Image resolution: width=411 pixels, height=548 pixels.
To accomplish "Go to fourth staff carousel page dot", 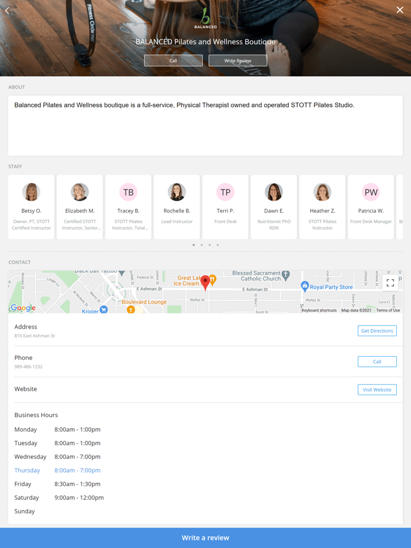I will click(x=218, y=245).
